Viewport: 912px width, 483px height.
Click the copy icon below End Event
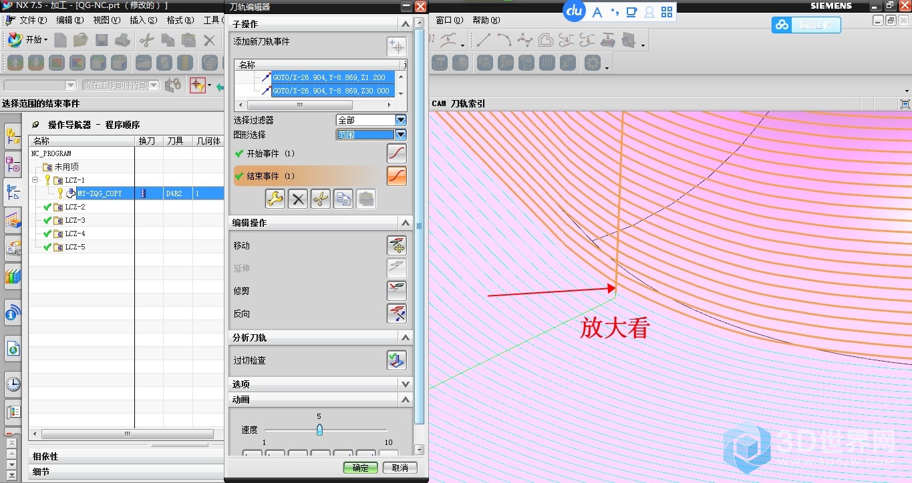(x=343, y=199)
